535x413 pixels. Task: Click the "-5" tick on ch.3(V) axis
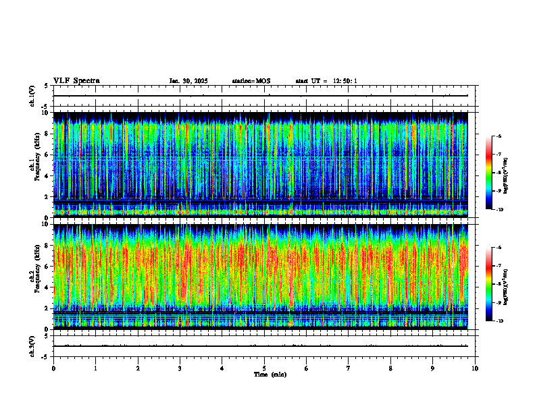45,357
